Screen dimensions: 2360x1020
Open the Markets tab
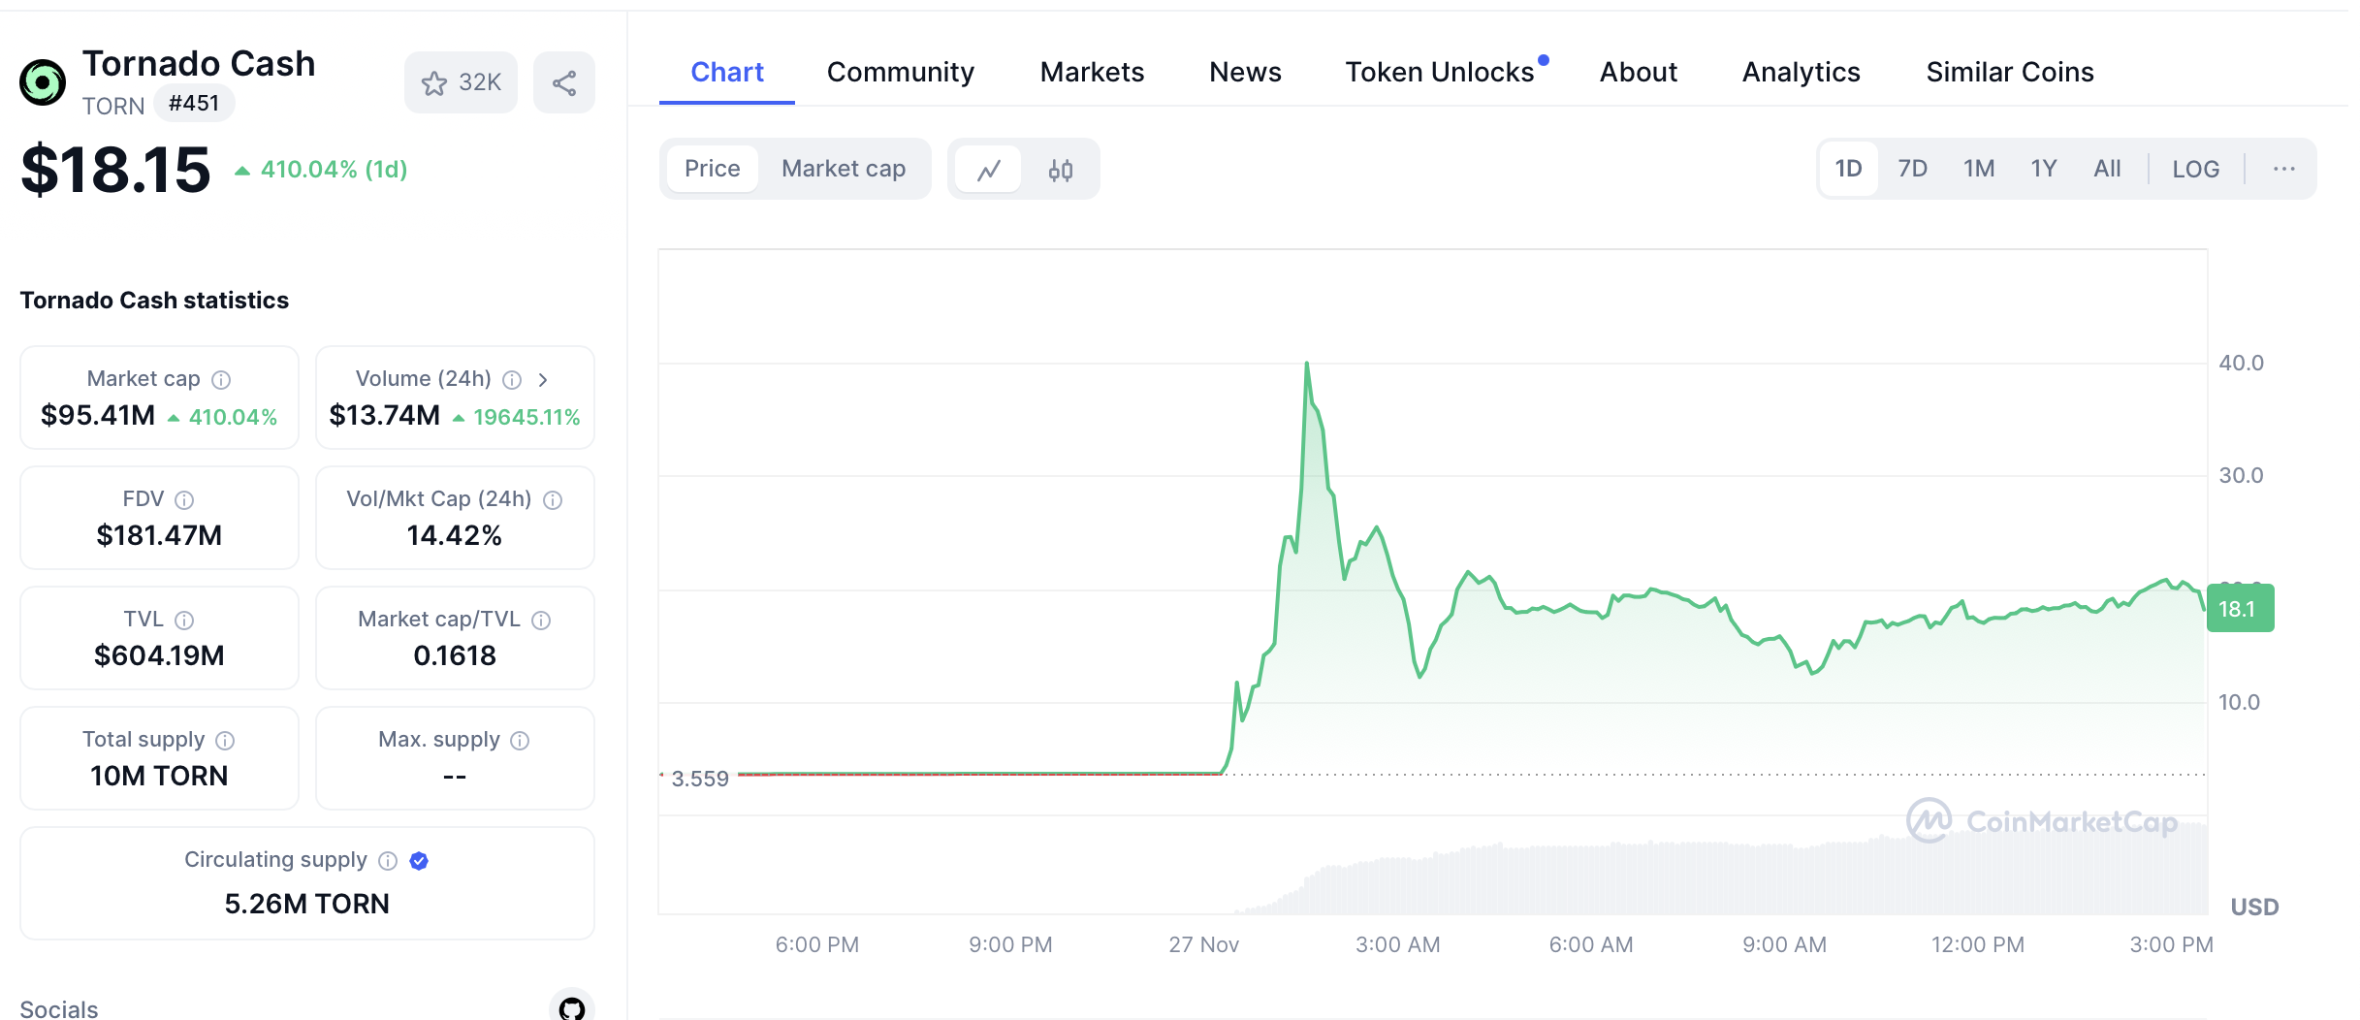[1092, 72]
